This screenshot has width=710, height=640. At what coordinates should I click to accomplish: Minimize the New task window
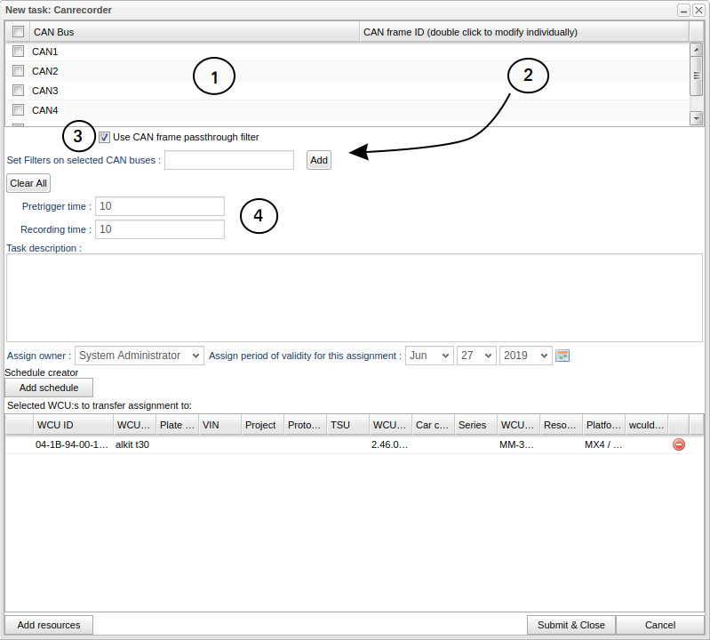(682, 10)
